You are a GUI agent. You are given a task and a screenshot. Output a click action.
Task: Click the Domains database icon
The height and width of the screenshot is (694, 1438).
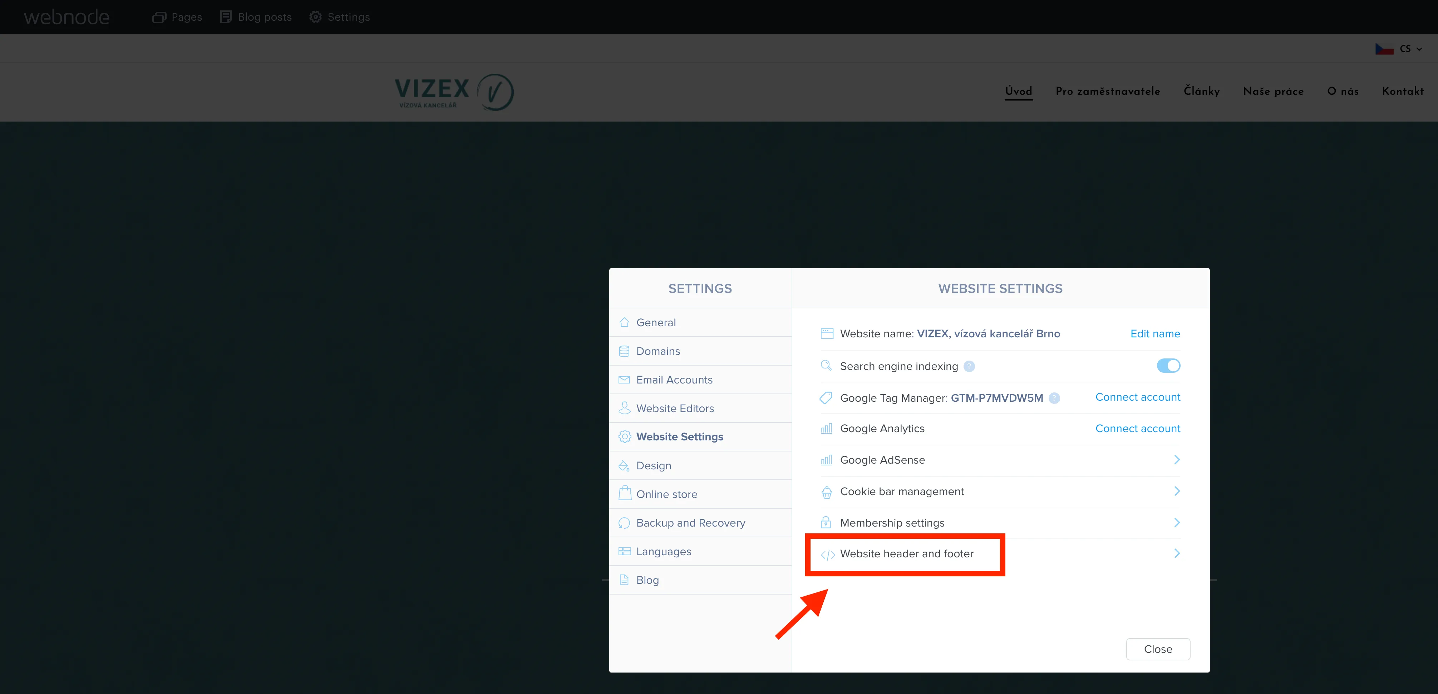[x=625, y=351]
